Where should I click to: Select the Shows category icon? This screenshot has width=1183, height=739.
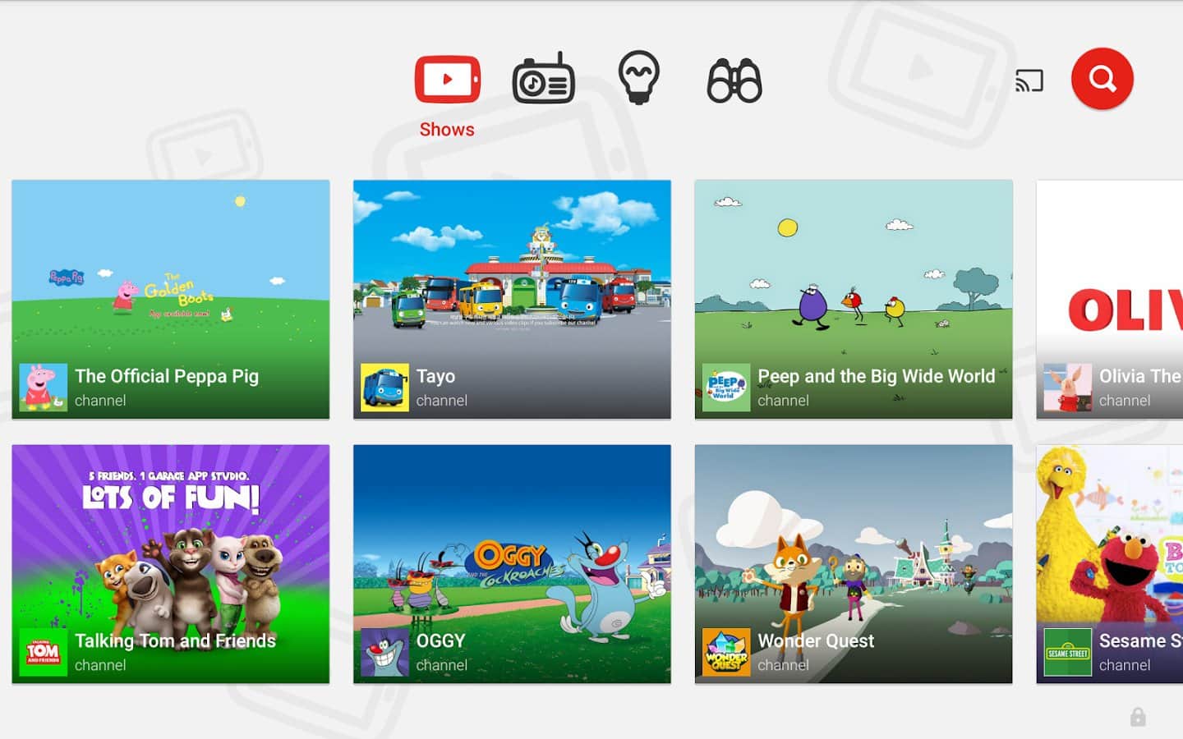[447, 80]
